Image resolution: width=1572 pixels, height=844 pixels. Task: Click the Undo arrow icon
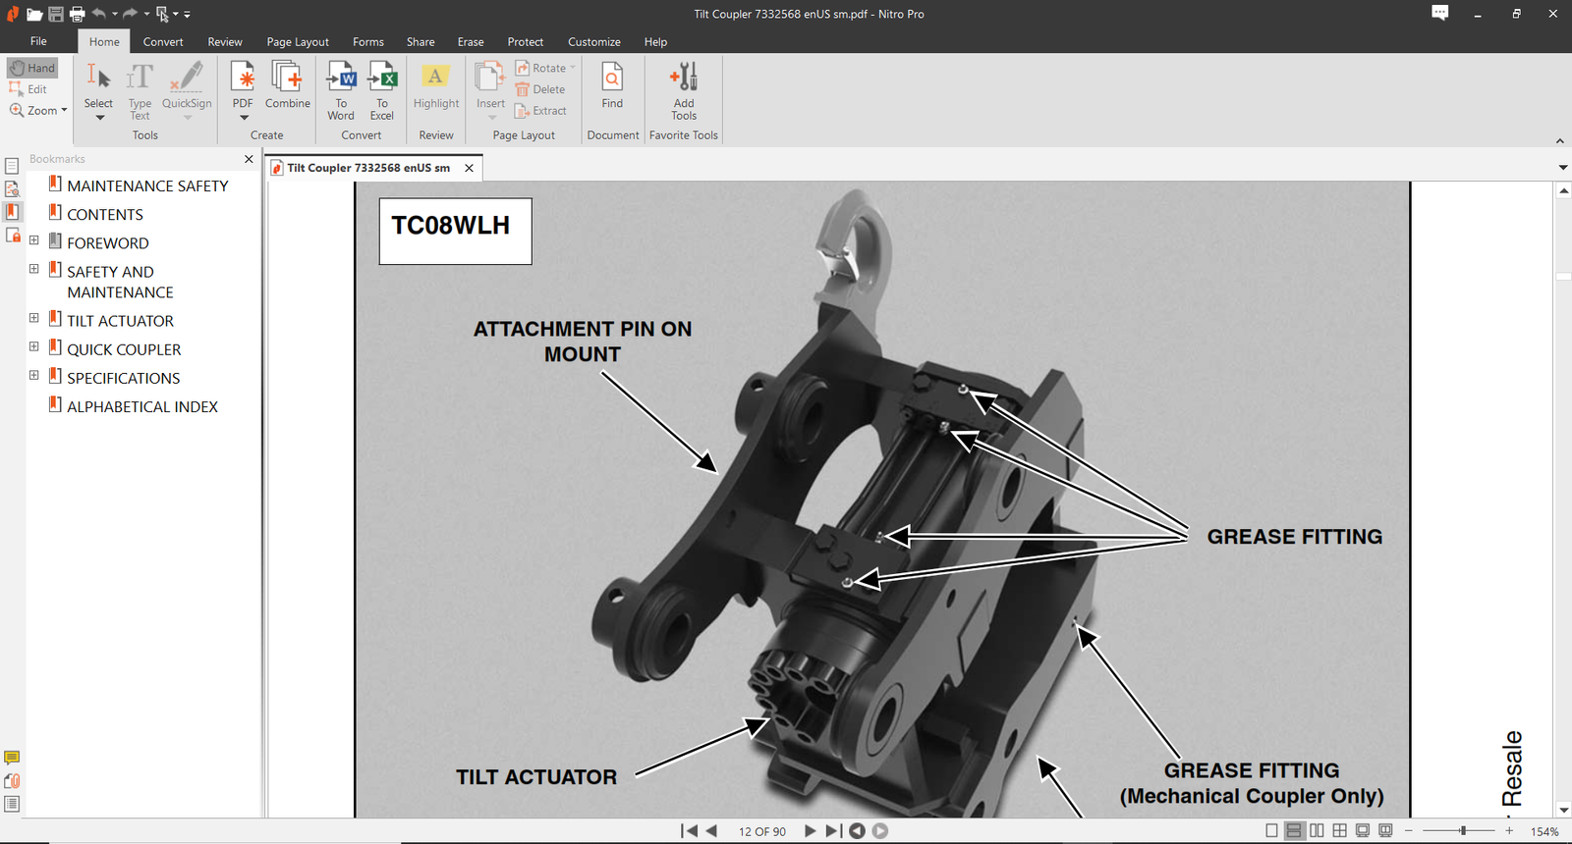pos(98,14)
